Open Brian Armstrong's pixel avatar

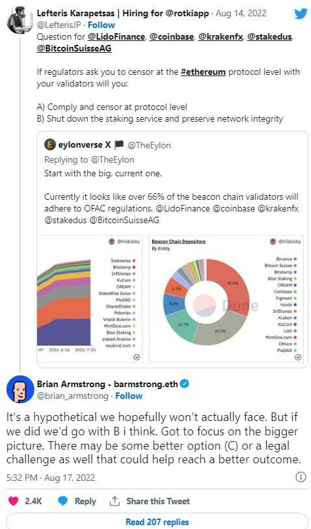pos(20,389)
